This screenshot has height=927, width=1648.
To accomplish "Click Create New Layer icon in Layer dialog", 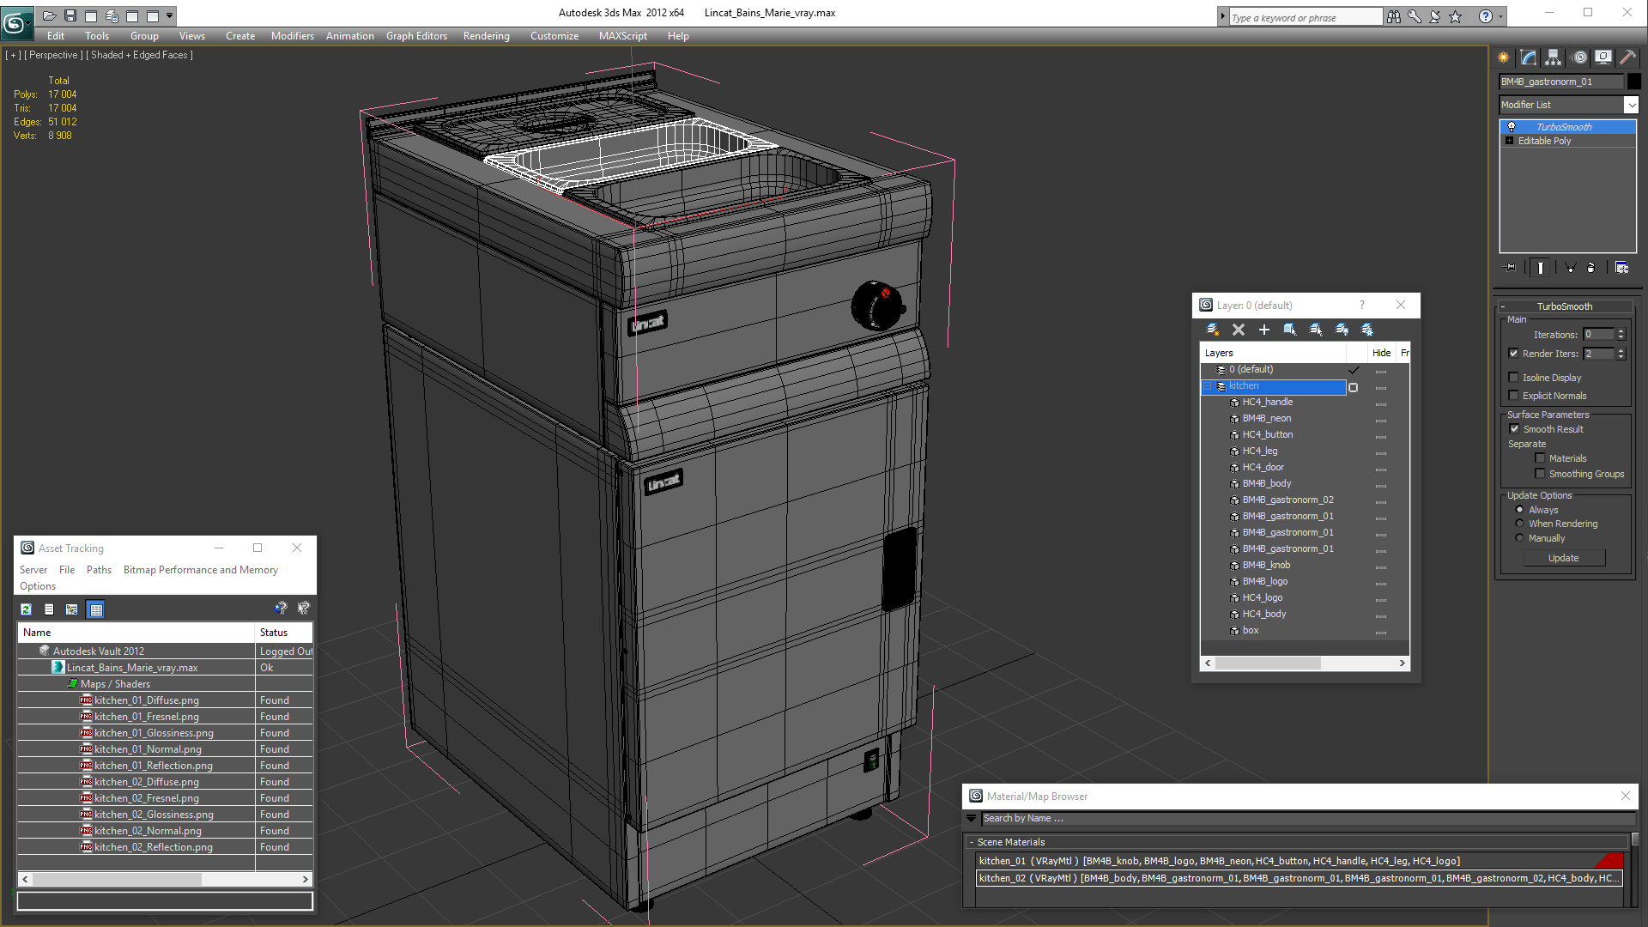I will click(1213, 330).
